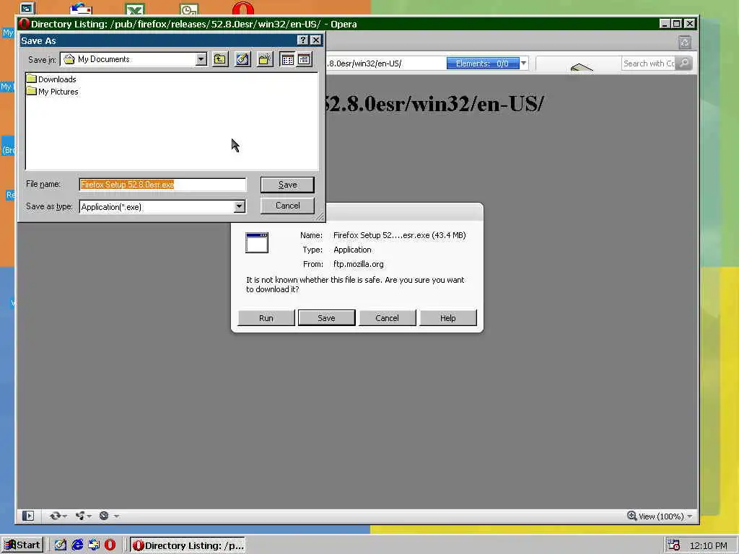Click the search magnifier button in Opera

tap(684, 63)
